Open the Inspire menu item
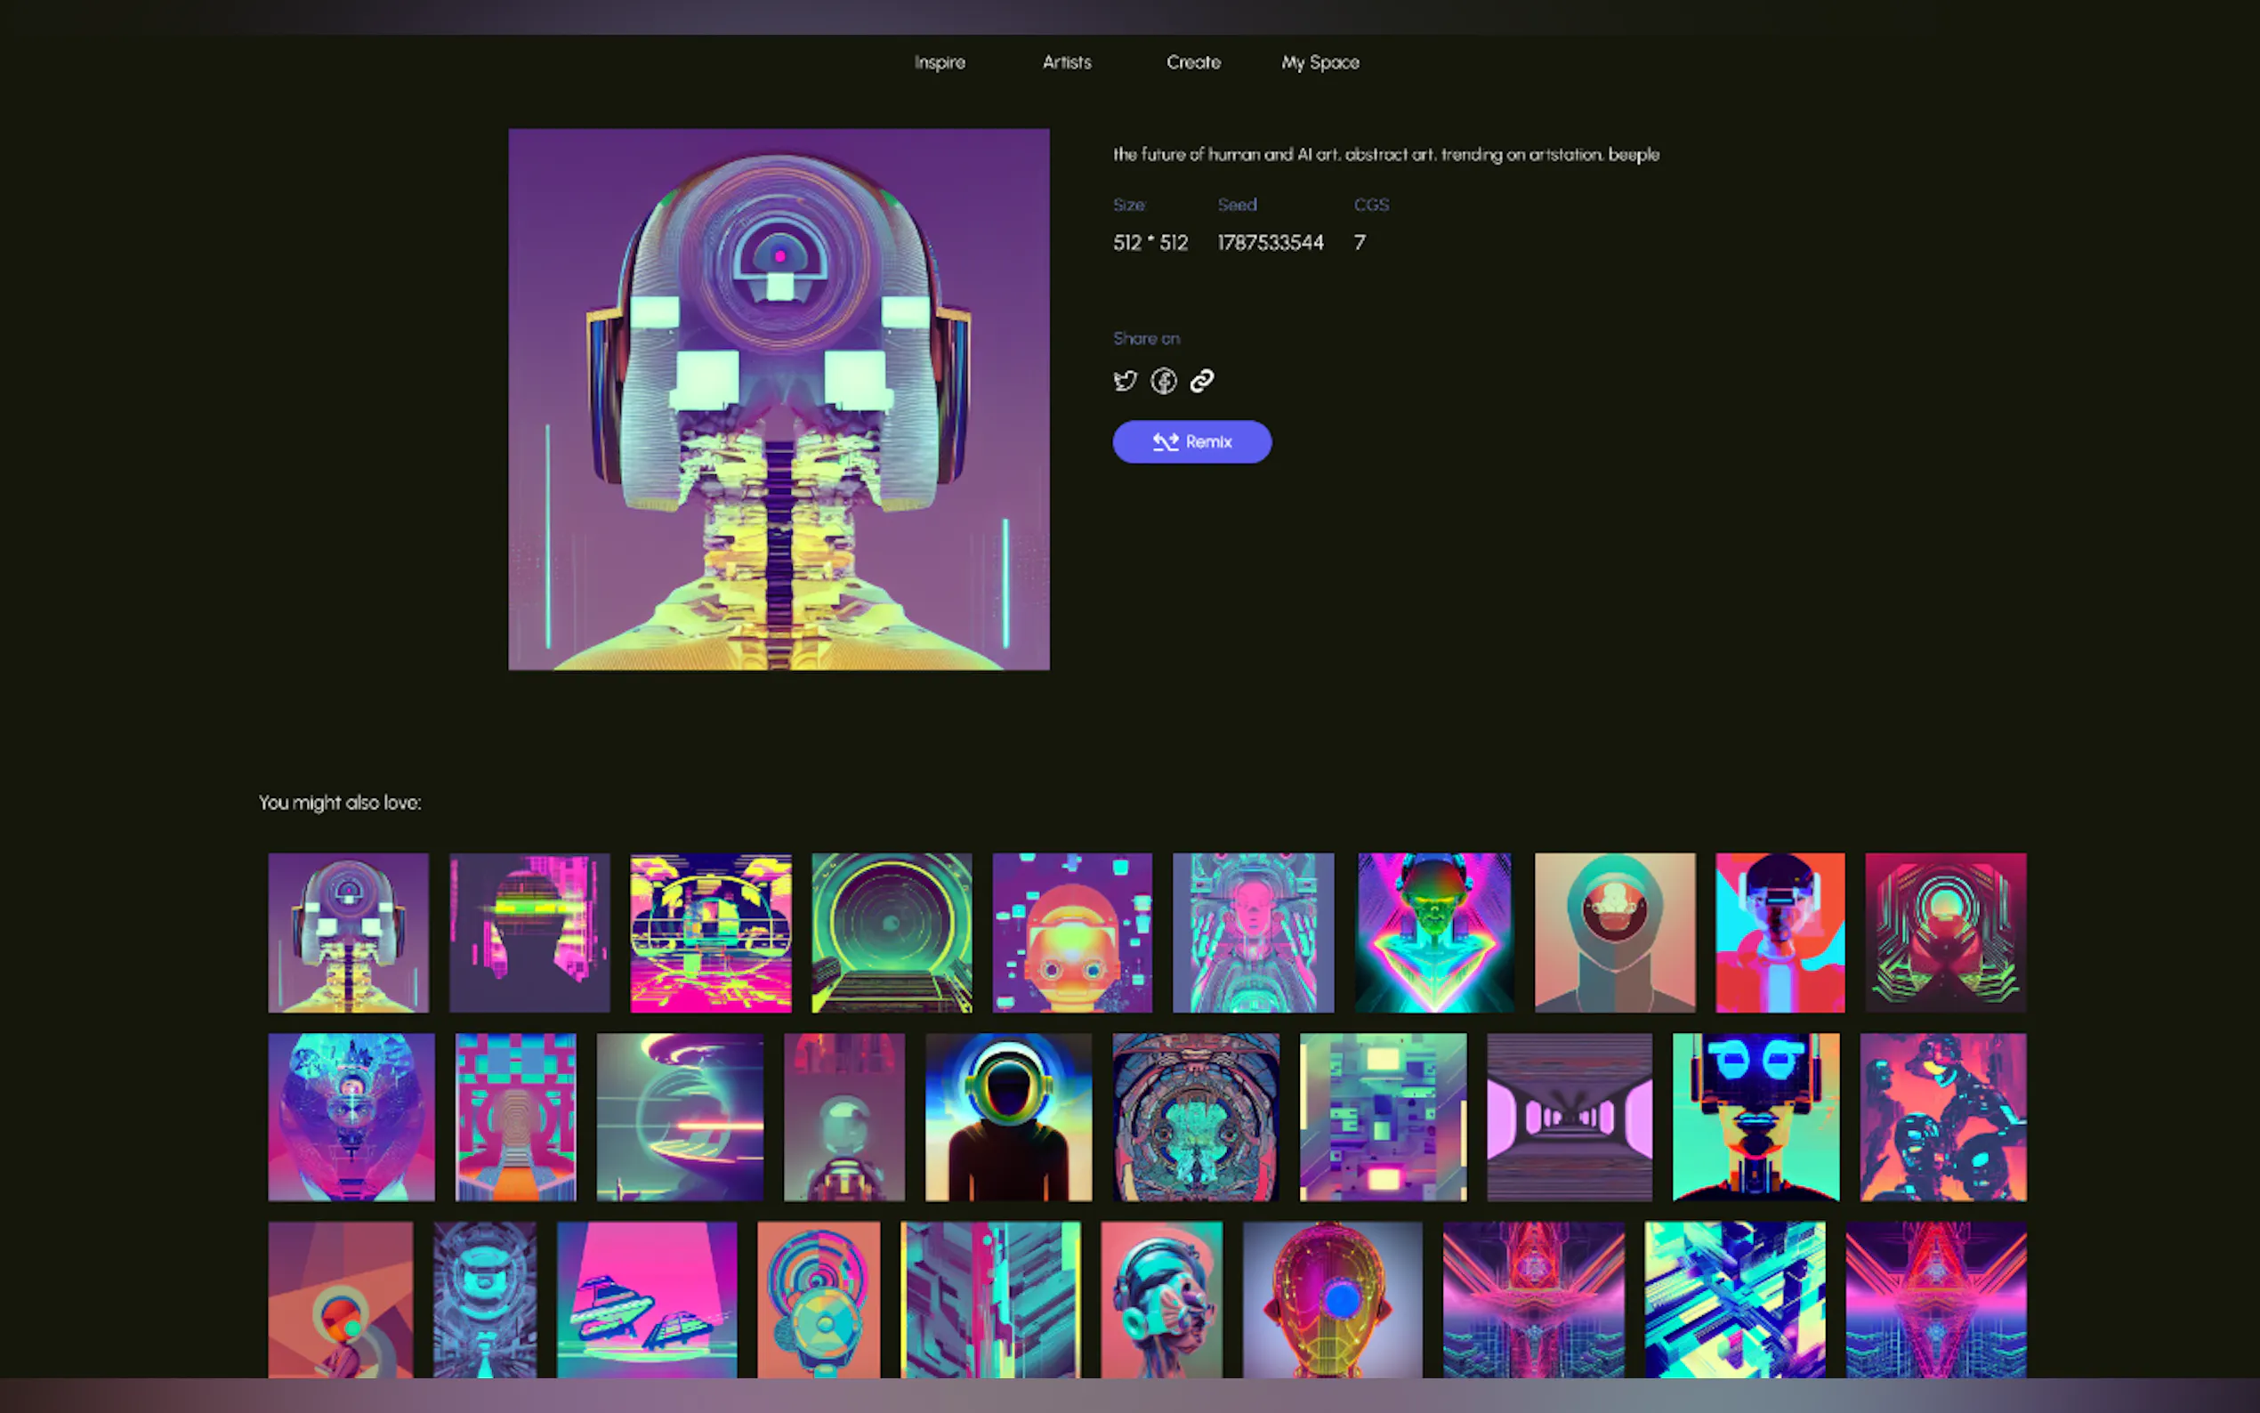The width and height of the screenshot is (2260, 1413). (939, 62)
